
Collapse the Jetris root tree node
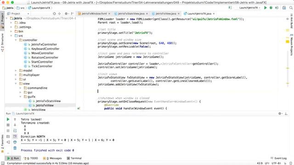7,18
